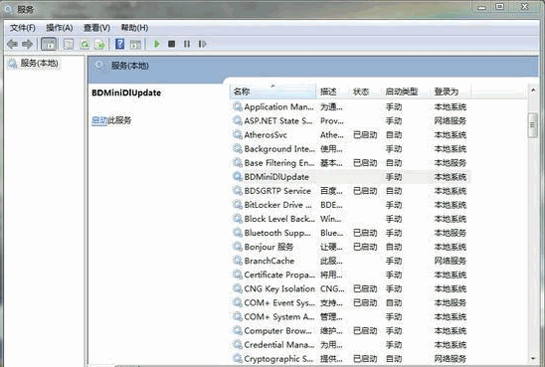
Task: Click gear icon beside Bonjour 服务
Action: (x=238, y=247)
